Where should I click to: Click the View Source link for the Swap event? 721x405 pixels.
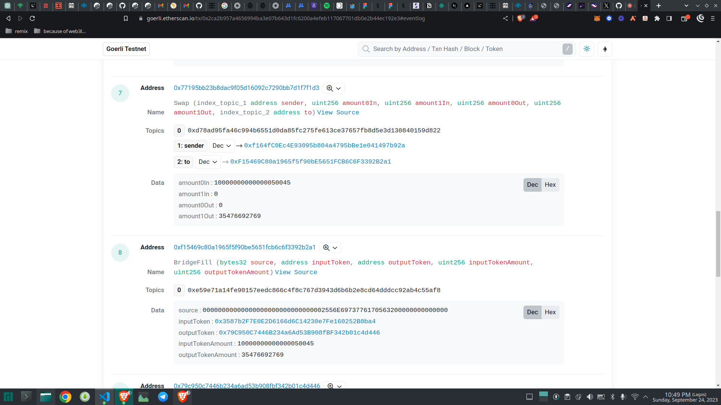[338, 112]
